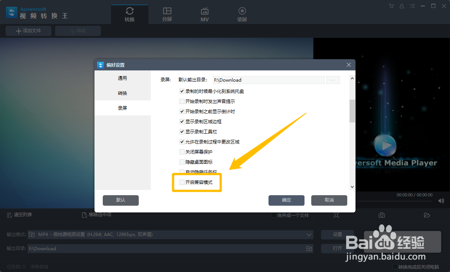
Task: Click the 移除选中项 option
Action: tap(97, 215)
